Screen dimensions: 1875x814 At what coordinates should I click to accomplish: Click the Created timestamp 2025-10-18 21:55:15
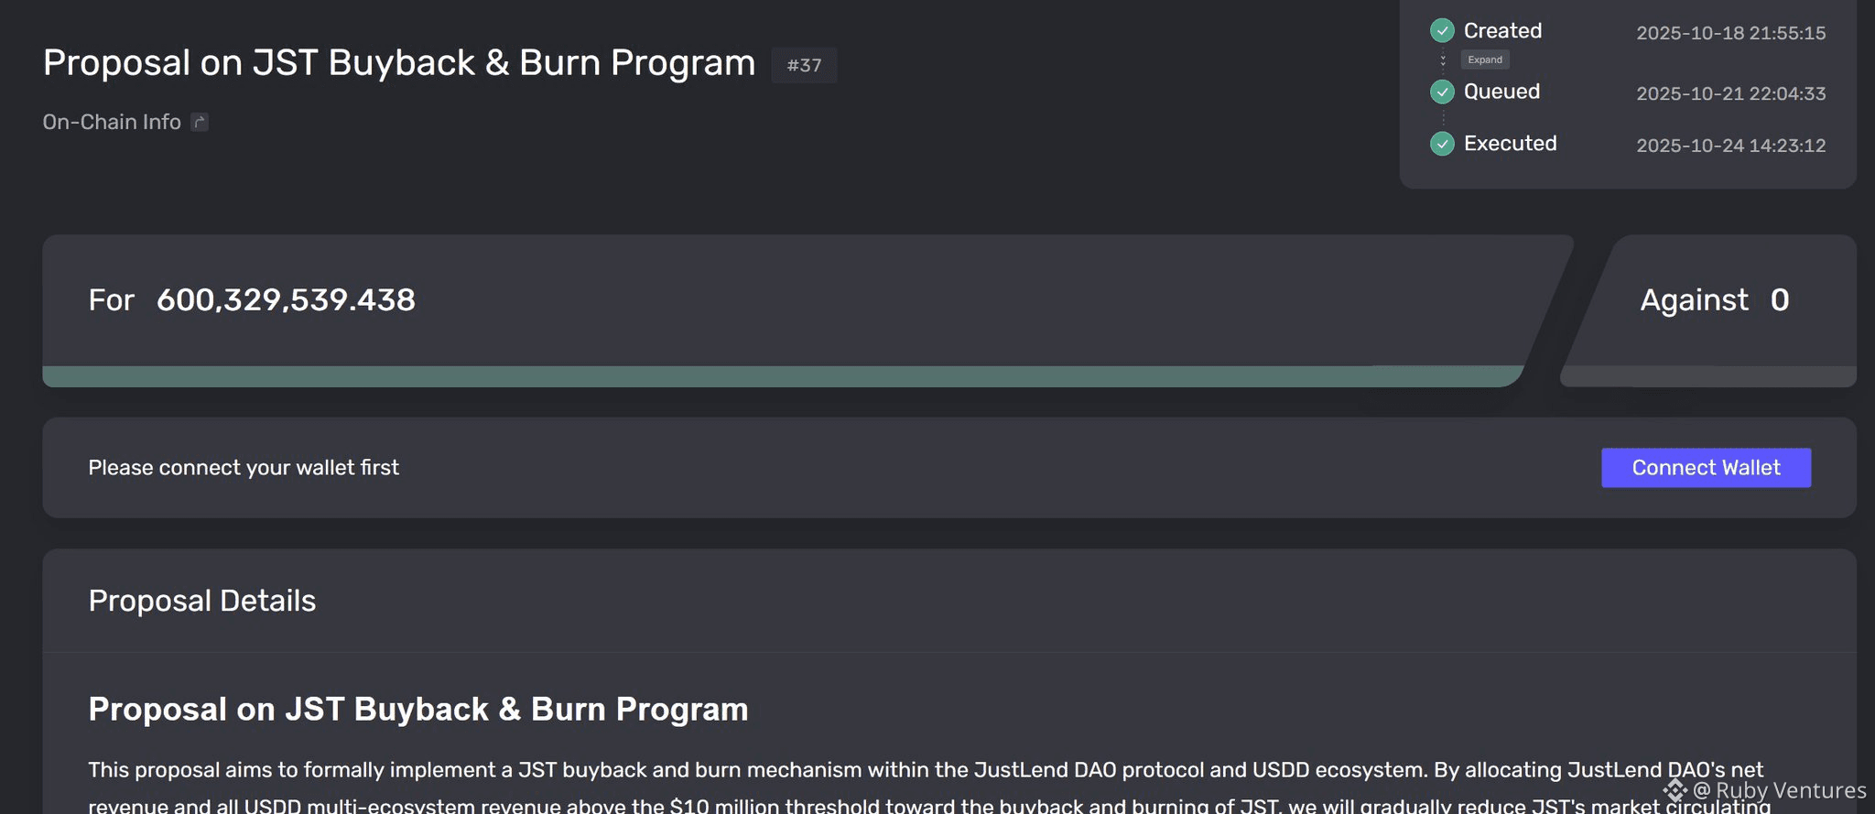point(1730,33)
